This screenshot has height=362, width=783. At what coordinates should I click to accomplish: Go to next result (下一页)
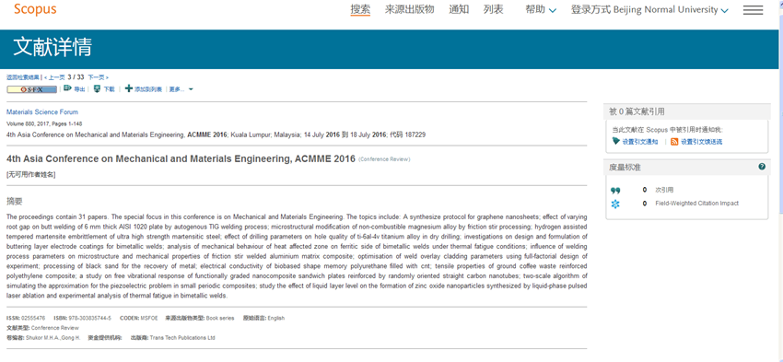98,77
